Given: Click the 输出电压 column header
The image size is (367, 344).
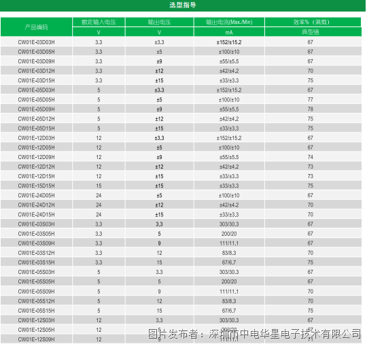Looking at the screenshot, I should pyautogui.click(x=159, y=22).
